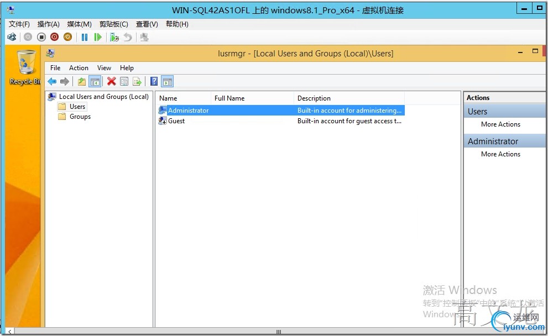Click "Built-in account for administering..." description
This screenshot has height=336, width=548.
coord(349,111)
